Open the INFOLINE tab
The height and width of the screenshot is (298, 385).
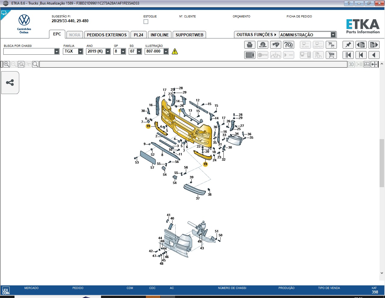(x=160, y=35)
